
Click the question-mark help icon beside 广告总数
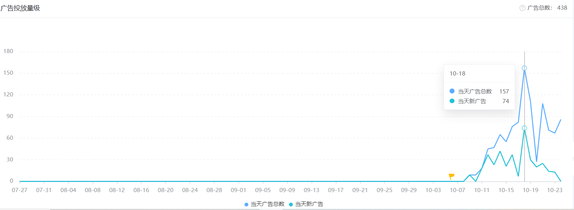[522, 8]
